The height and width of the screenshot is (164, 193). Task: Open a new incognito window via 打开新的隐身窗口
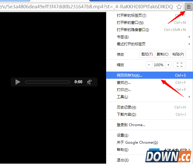133,30
